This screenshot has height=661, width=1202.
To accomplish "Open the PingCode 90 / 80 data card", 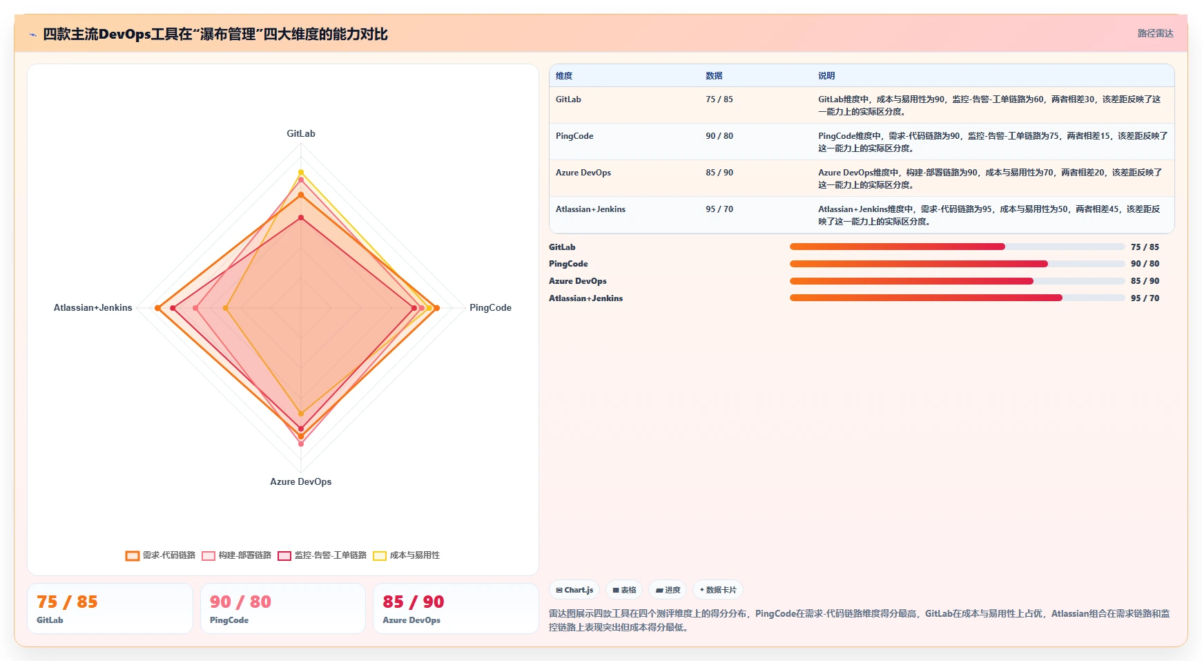I will point(283,609).
